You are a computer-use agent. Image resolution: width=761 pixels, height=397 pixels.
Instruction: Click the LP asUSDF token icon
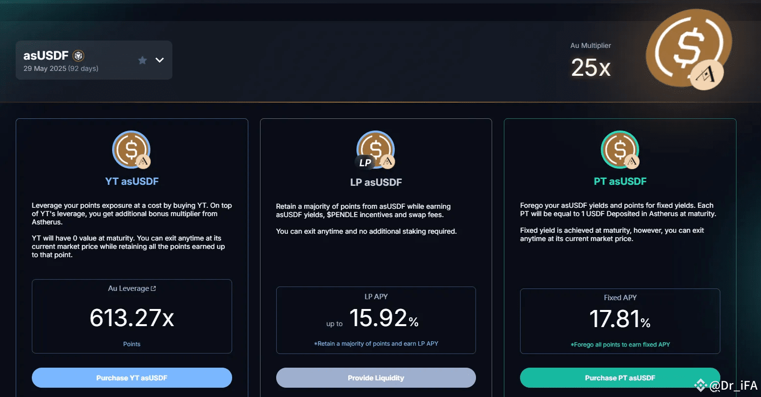pyautogui.click(x=376, y=150)
